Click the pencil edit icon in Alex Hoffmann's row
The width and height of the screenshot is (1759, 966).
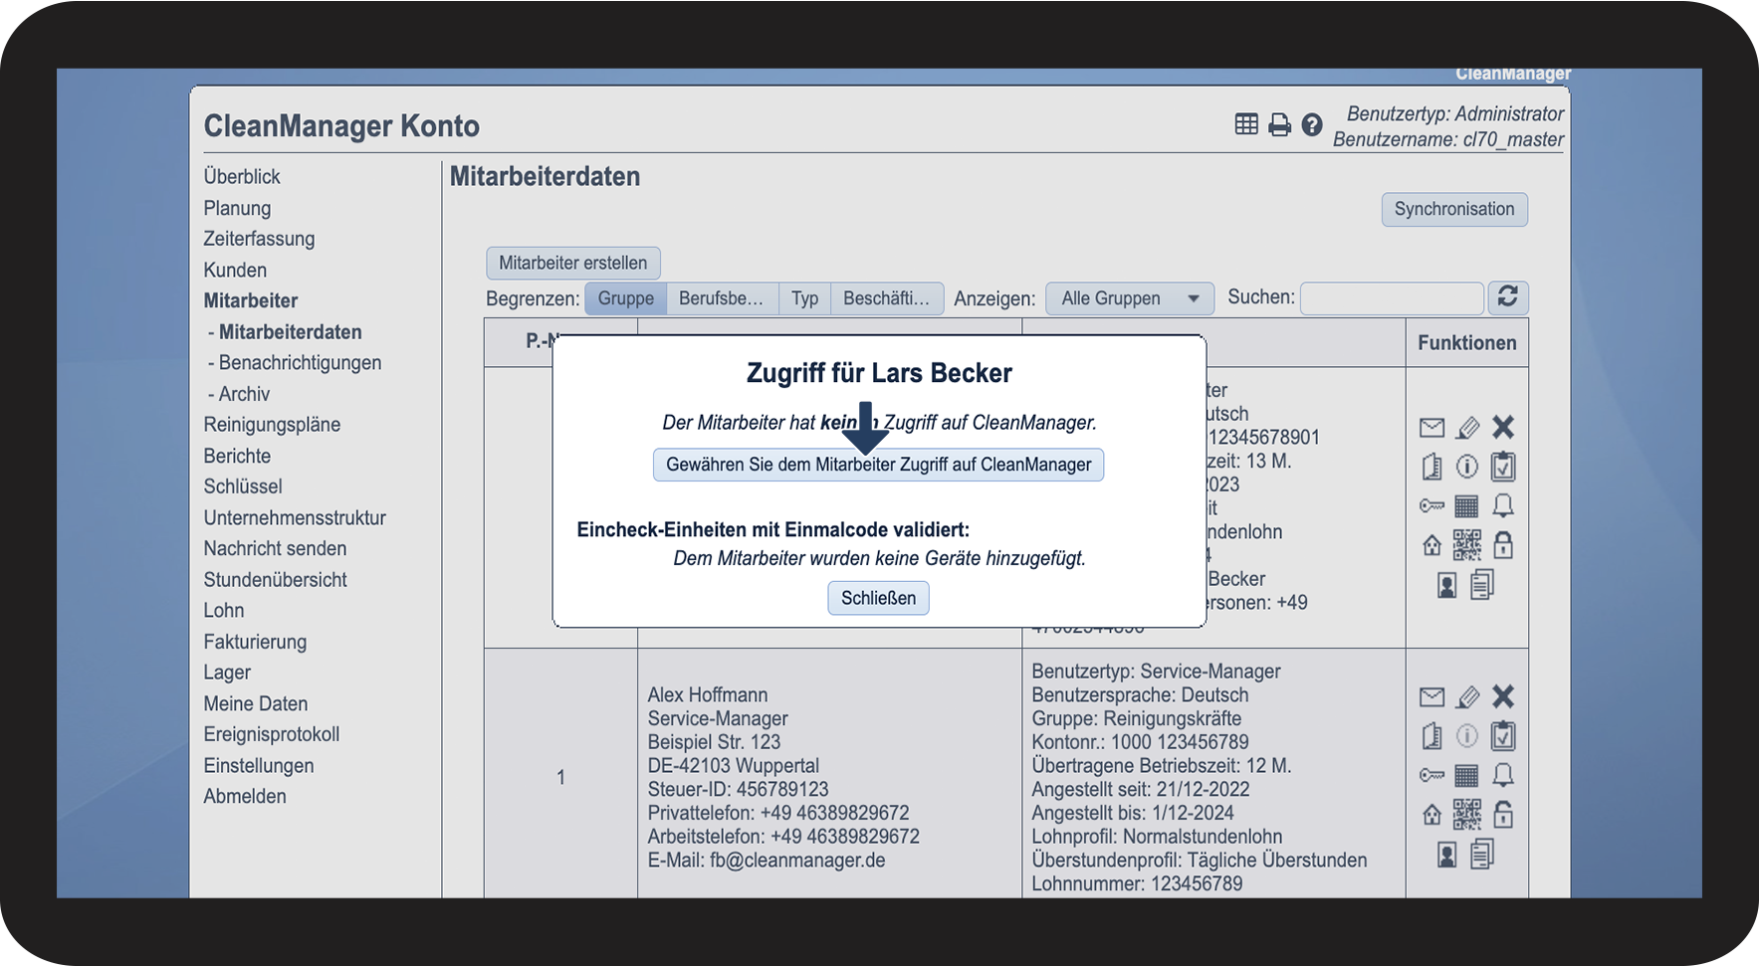point(1467,697)
